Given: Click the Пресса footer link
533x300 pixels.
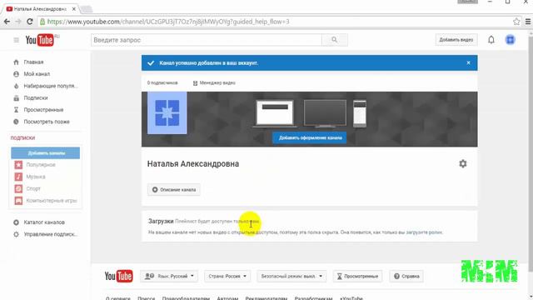Looking at the screenshot, I should point(147,298).
